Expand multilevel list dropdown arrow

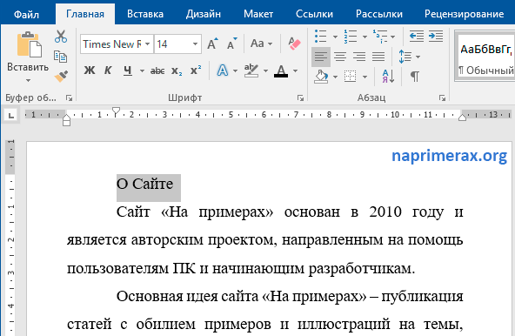[x=393, y=37]
